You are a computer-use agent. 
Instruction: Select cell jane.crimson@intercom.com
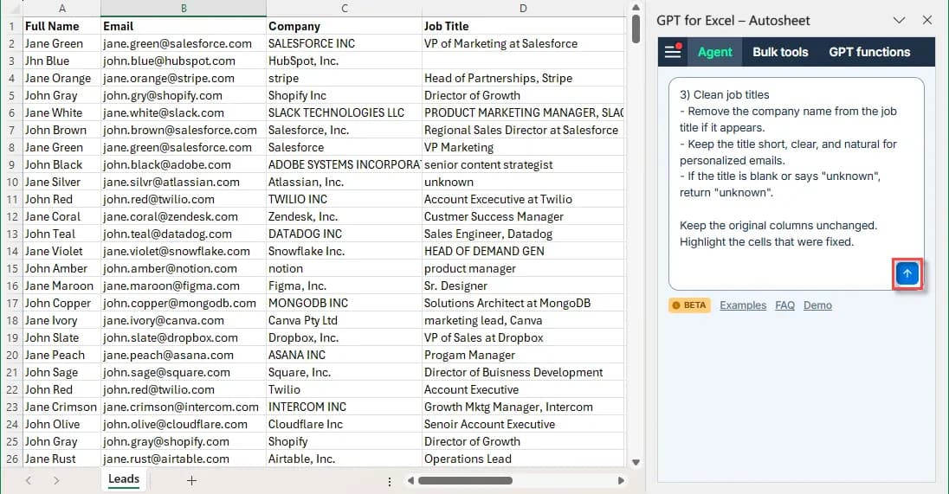coord(184,407)
